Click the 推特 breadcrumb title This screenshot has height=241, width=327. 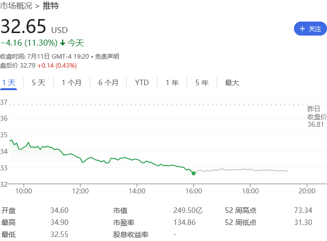(50, 6)
